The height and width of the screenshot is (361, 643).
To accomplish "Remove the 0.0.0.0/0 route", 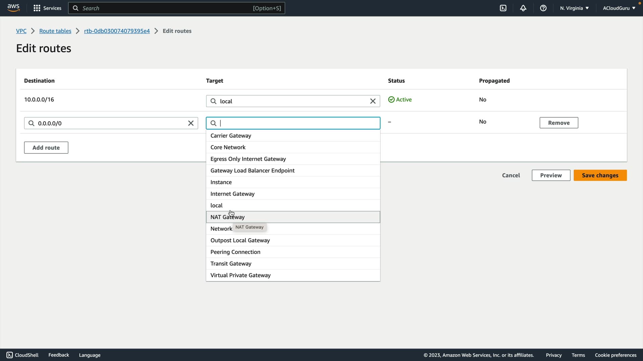I will click(x=559, y=123).
